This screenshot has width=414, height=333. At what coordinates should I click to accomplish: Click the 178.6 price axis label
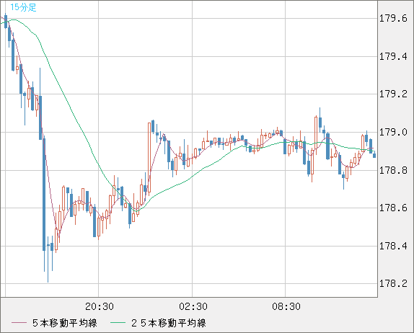[x=393, y=208]
